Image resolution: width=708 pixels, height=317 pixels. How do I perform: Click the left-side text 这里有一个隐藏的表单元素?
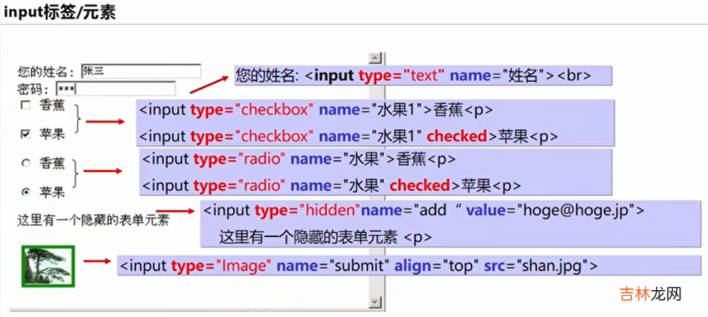[x=93, y=221]
